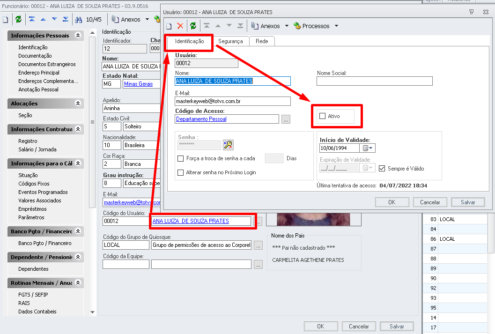Collapse the Informações Pessoais section
The width and height of the screenshot is (495, 334).
(78, 35)
